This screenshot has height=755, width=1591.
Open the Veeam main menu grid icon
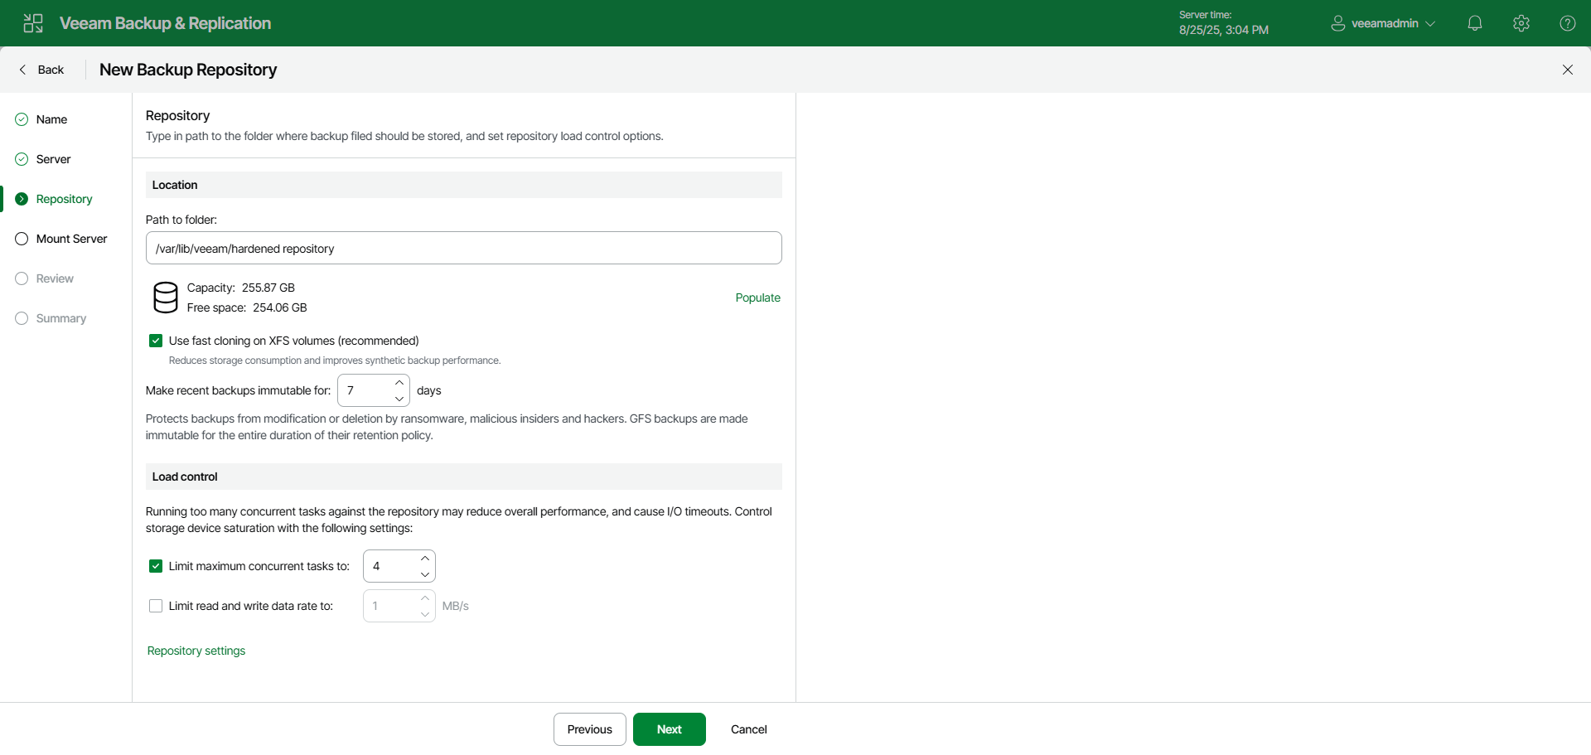33,23
